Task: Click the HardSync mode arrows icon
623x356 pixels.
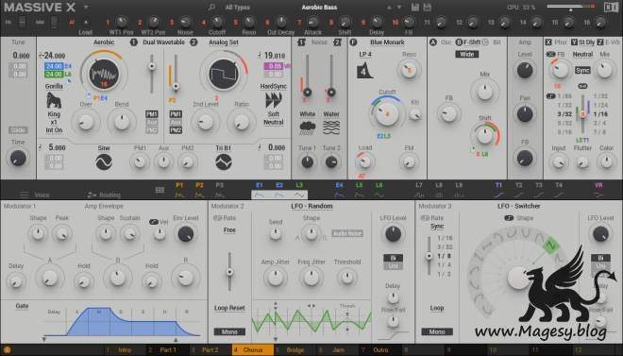Action: tap(274, 100)
